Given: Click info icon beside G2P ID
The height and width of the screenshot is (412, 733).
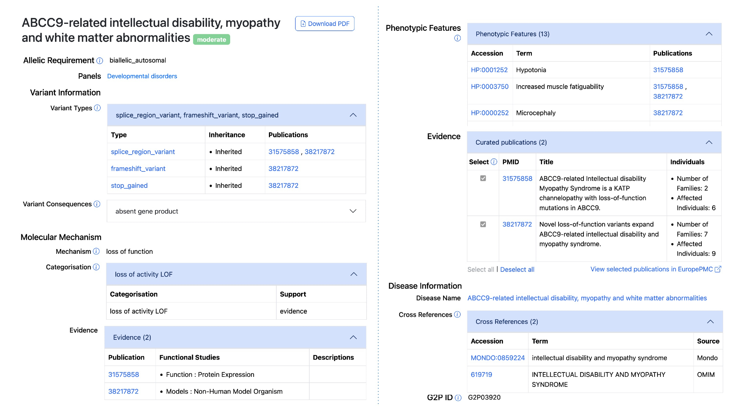Looking at the screenshot, I should (458, 398).
